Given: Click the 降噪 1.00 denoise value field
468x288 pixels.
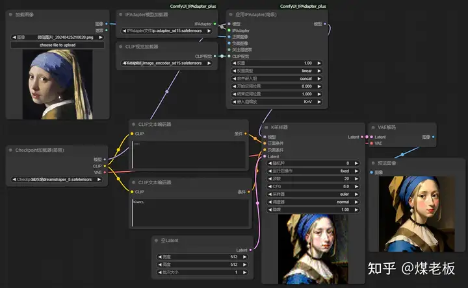Looking at the screenshot, I should click(x=313, y=210).
